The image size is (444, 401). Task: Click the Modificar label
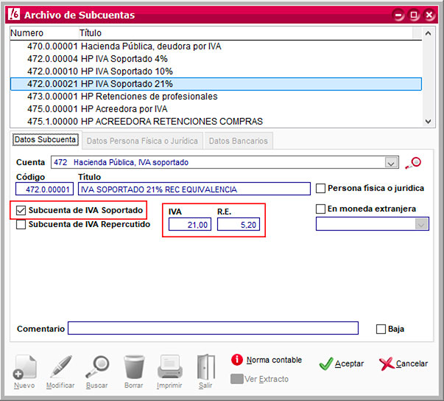pos(60,386)
